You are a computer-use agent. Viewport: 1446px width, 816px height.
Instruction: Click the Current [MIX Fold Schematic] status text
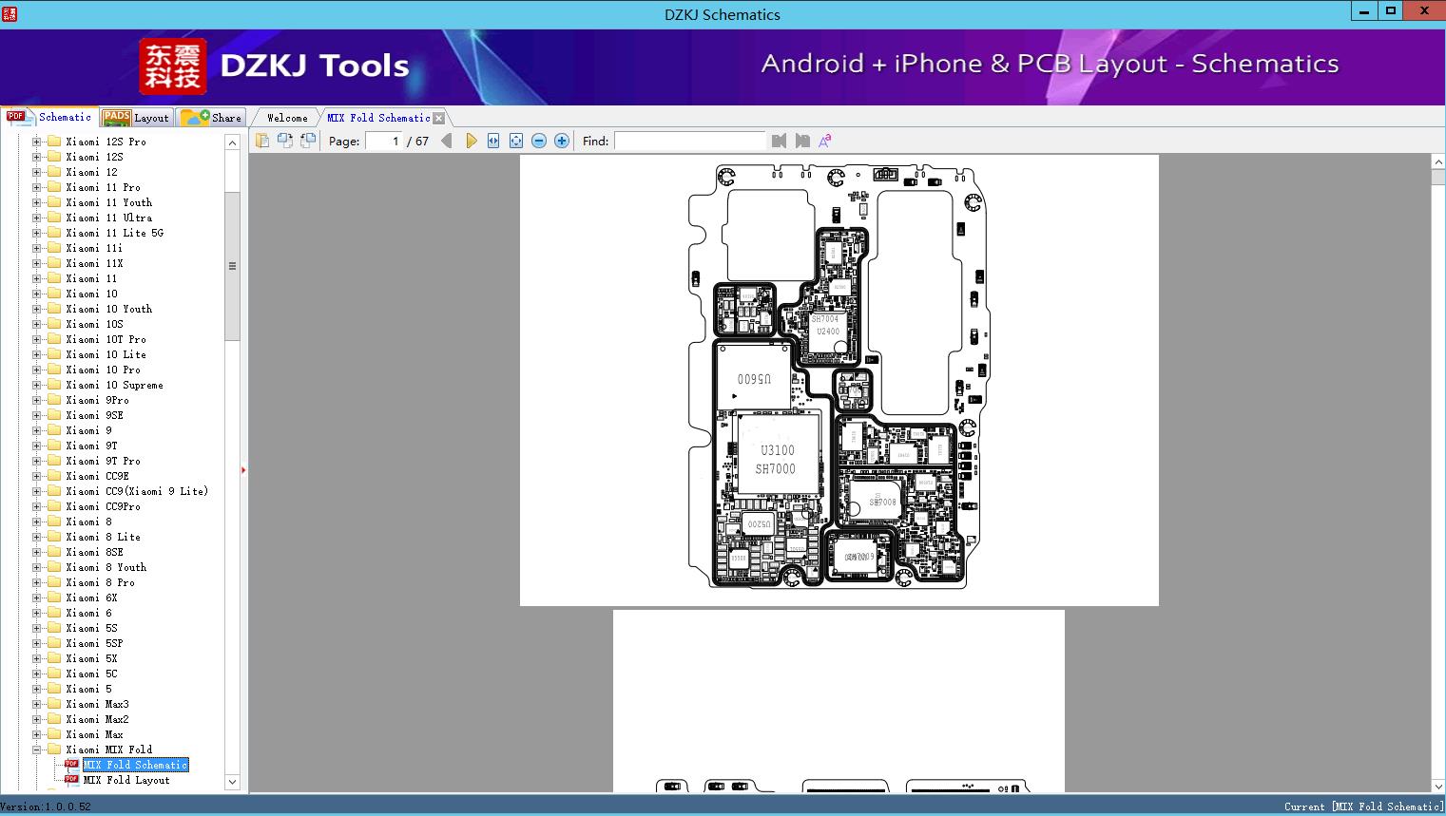pos(1363,807)
